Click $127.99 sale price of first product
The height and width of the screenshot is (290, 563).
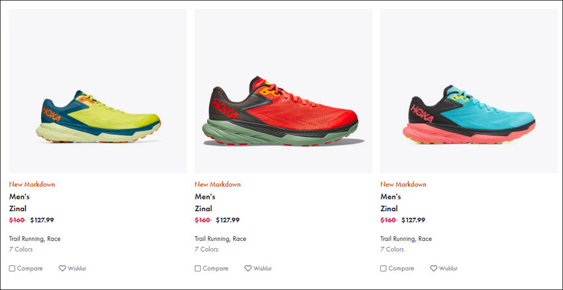tap(42, 220)
